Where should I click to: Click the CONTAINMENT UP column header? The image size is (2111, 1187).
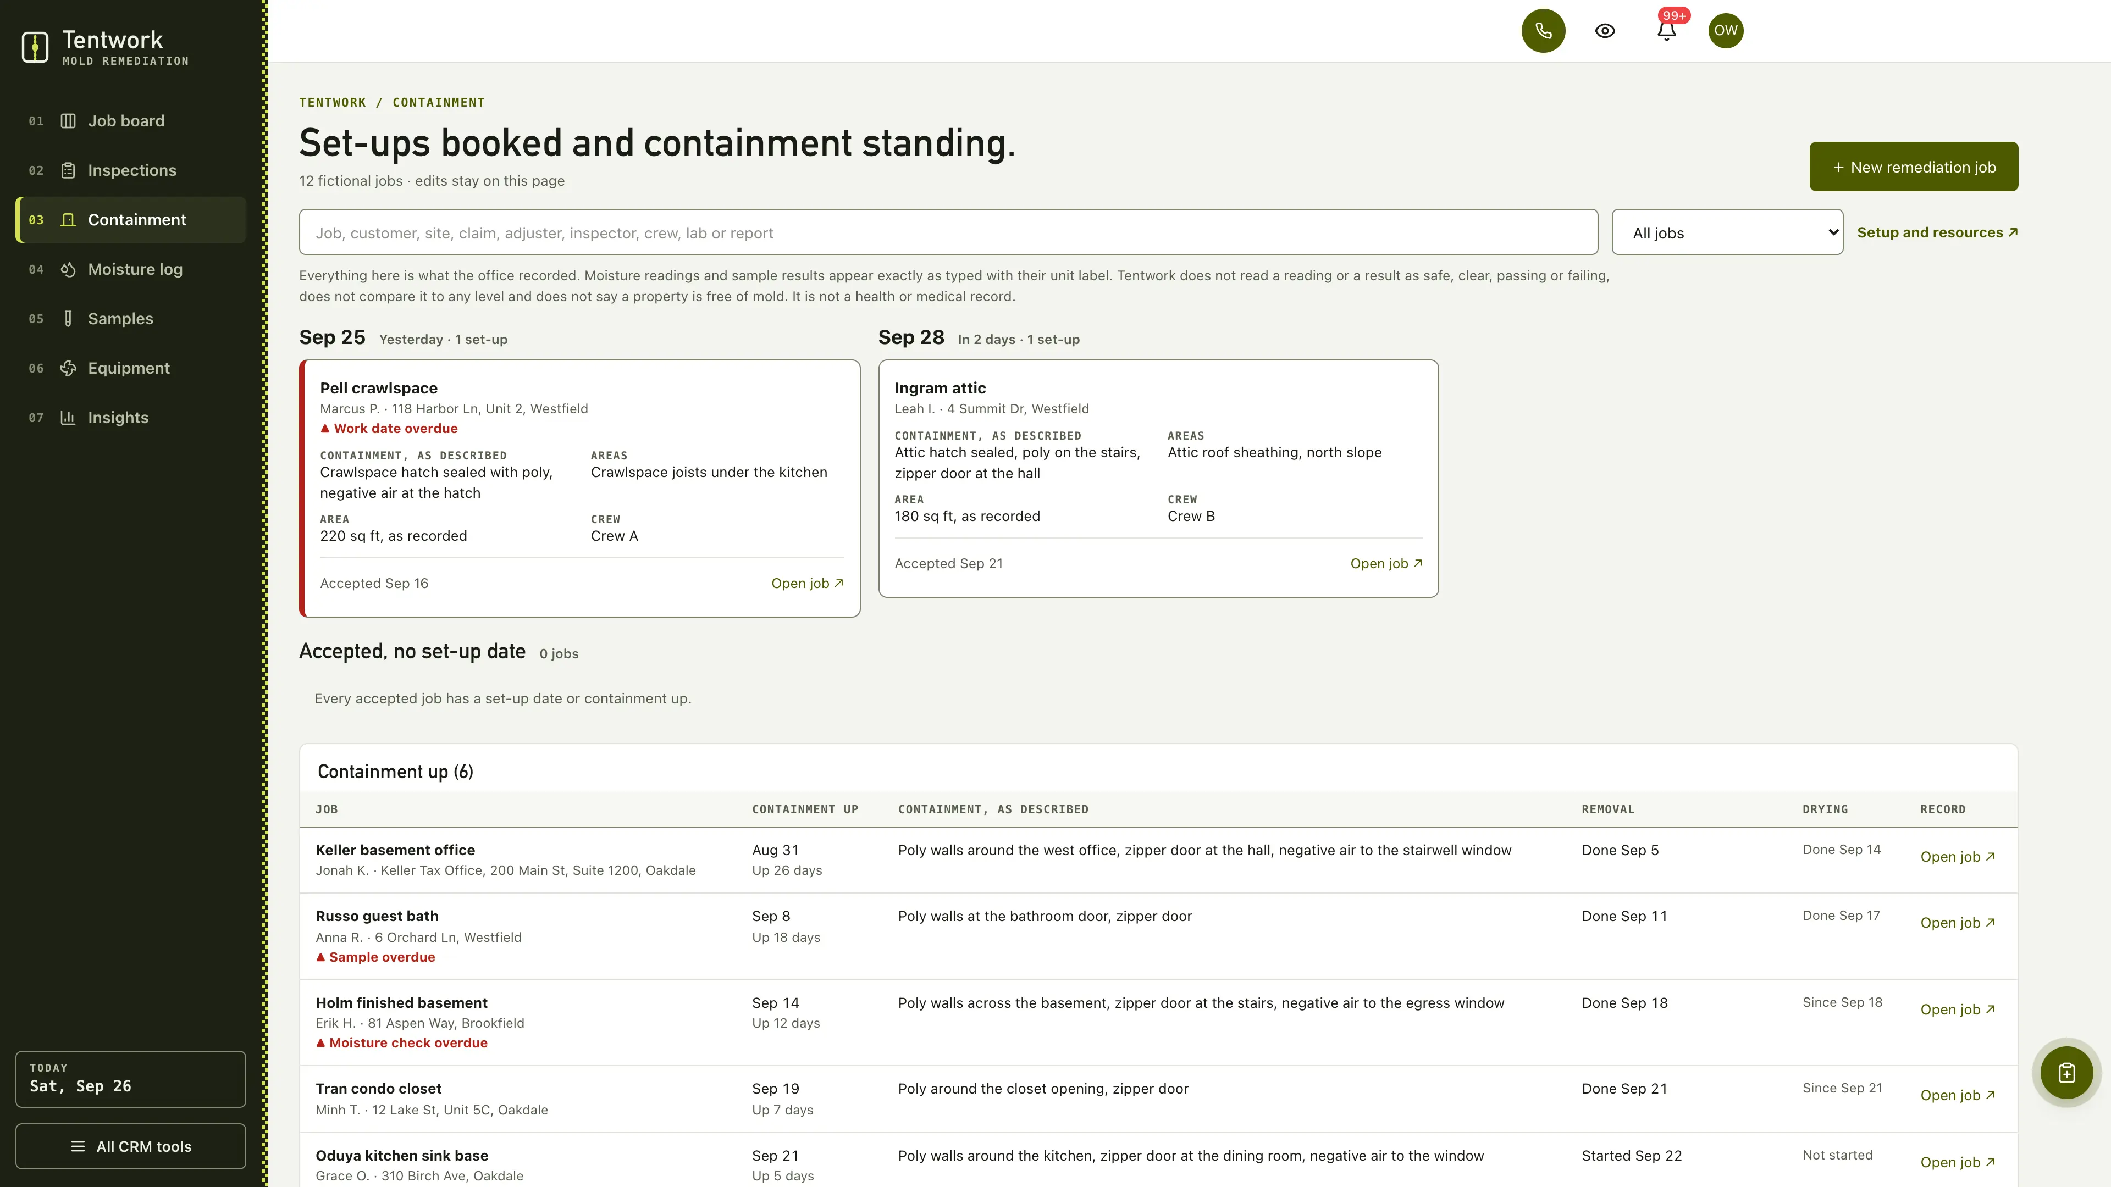click(x=805, y=809)
